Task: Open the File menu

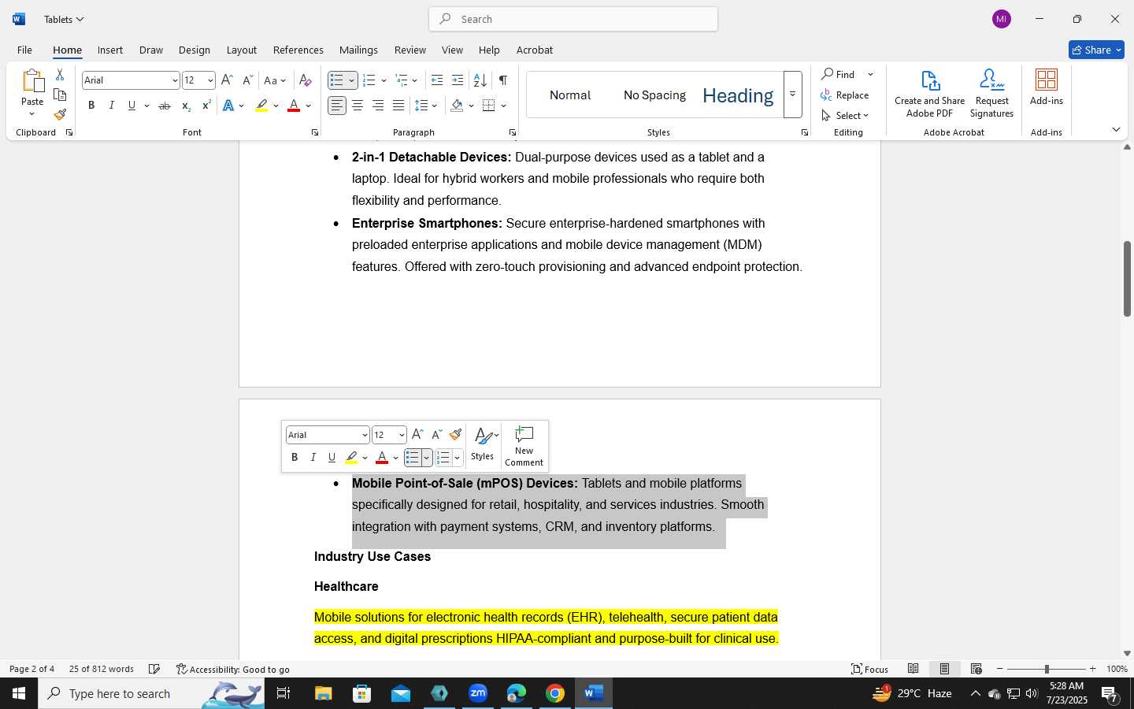Action: point(24,50)
